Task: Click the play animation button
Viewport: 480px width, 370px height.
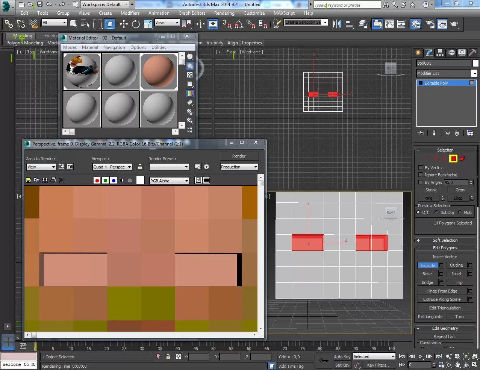Action: pyautogui.click(x=420, y=356)
